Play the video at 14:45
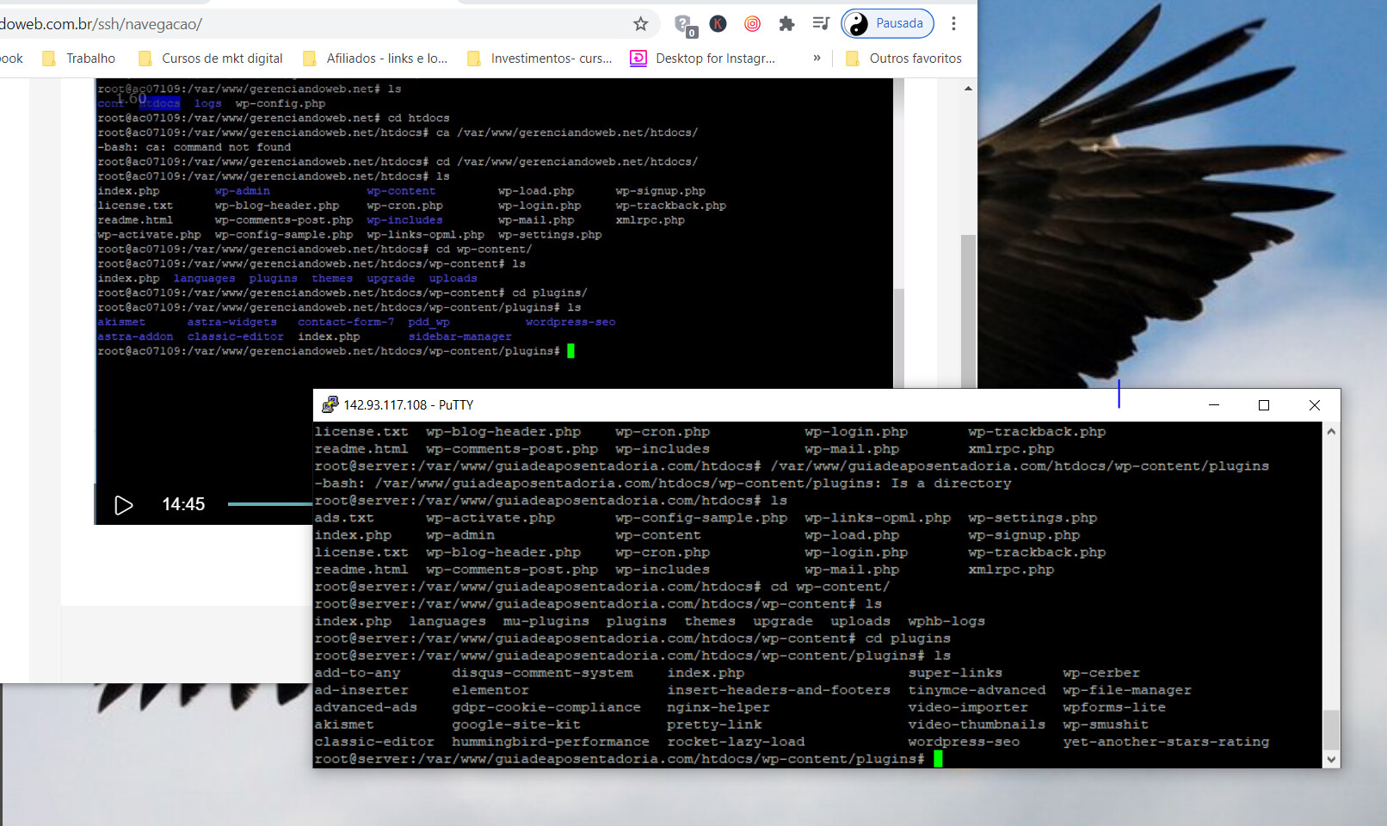The height and width of the screenshot is (826, 1387). click(x=123, y=505)
